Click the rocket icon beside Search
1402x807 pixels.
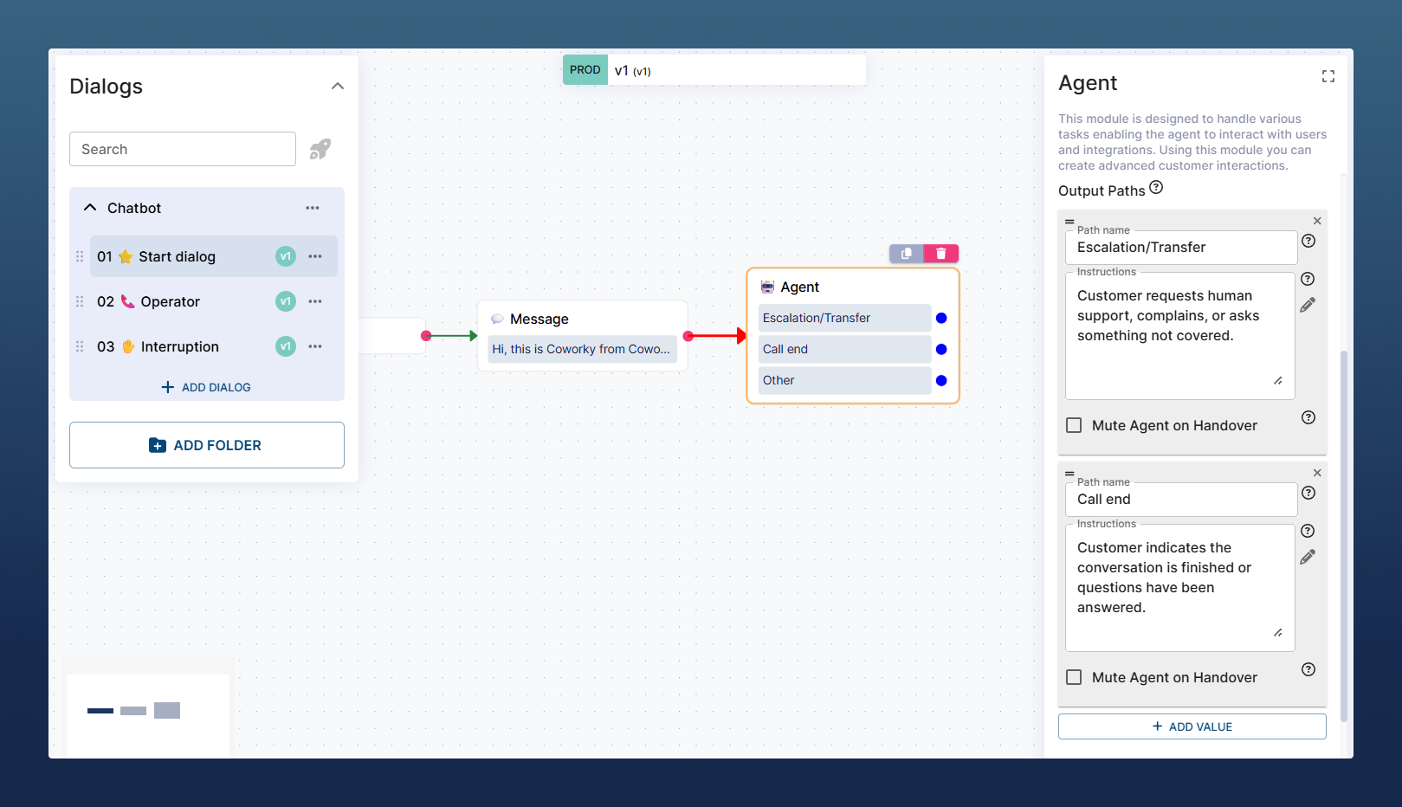pyautogui.click(x=320, y=149)
